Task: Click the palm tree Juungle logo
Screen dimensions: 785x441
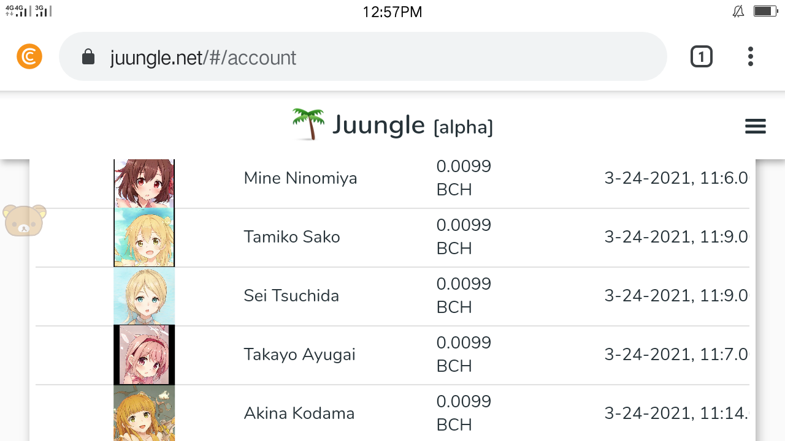Action: coord(308,124)
